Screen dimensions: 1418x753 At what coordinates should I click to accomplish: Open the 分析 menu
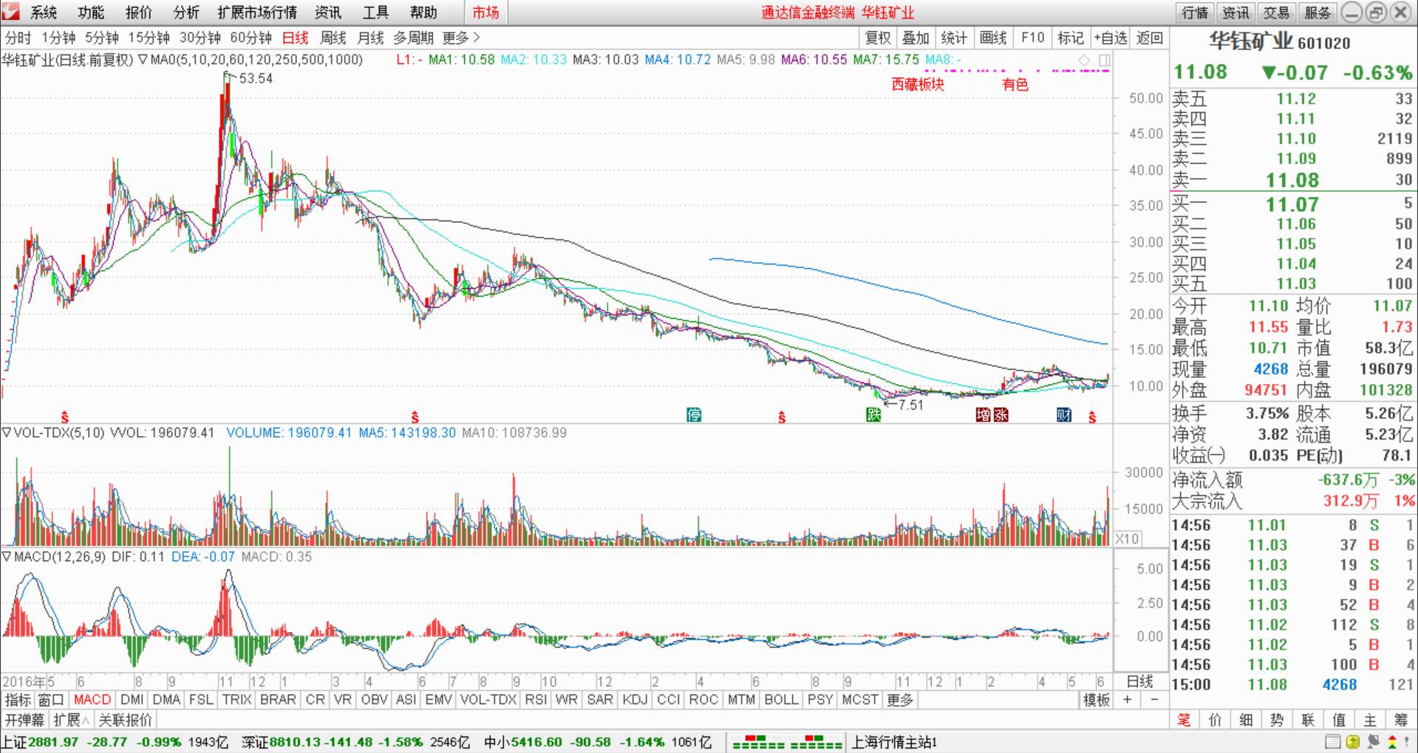click(186, 13)
